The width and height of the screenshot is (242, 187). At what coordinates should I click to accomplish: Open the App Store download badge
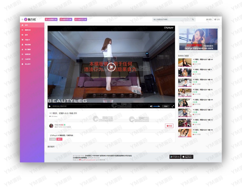[187, 157]
